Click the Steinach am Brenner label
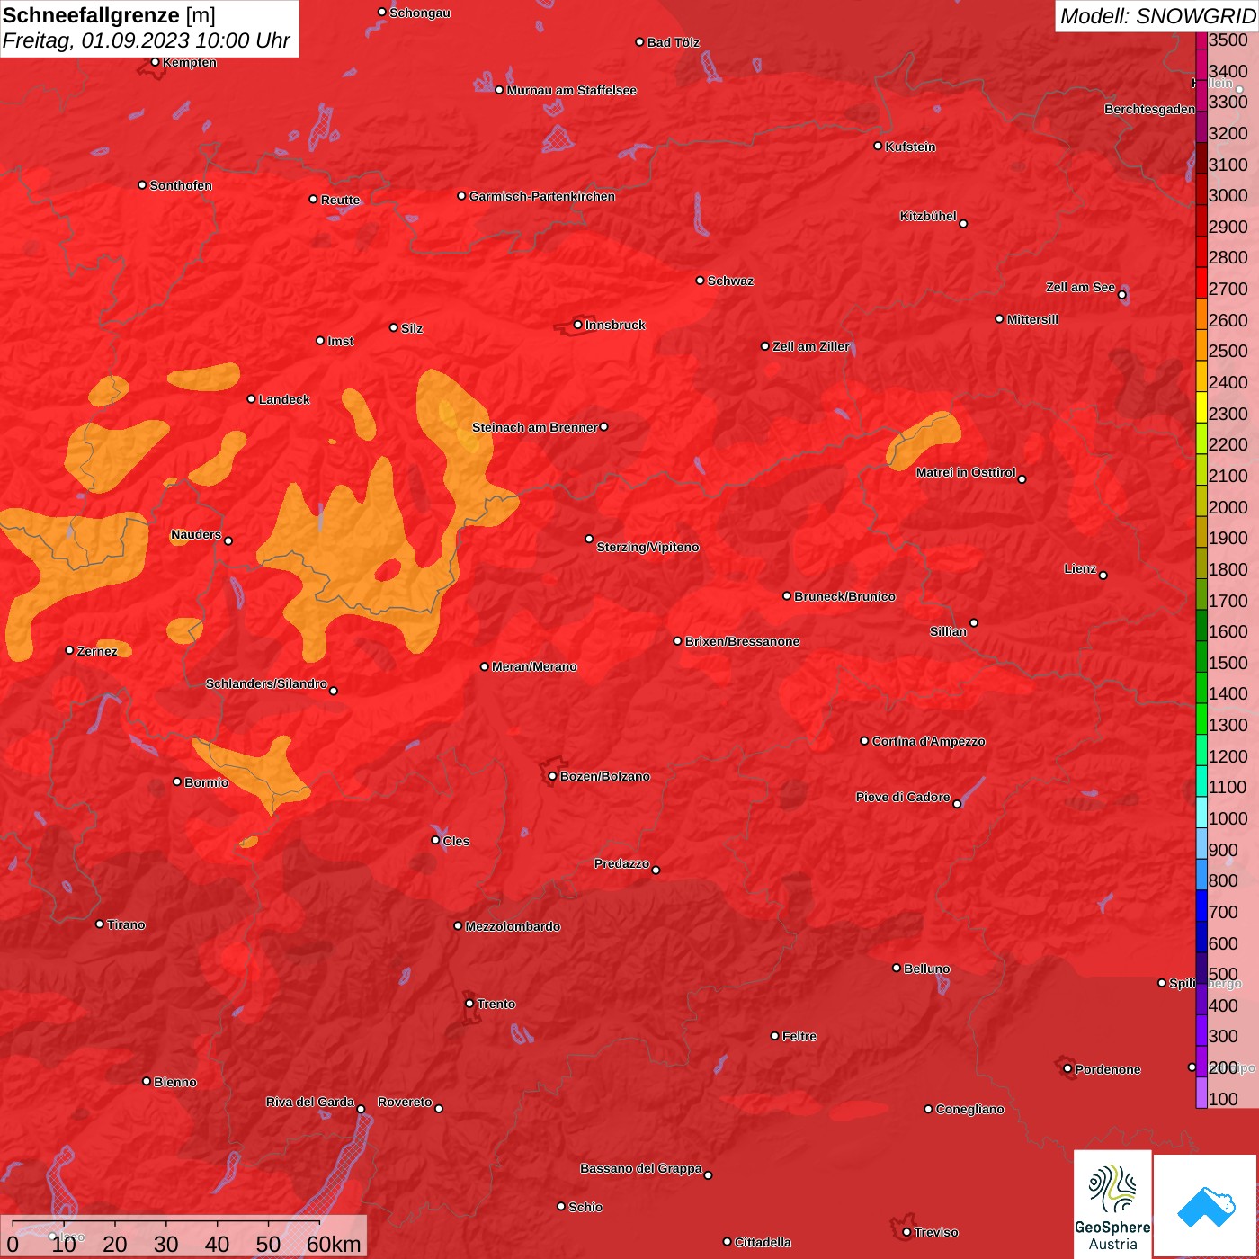Screen dimensions: 1259x1259 (534, 427)
